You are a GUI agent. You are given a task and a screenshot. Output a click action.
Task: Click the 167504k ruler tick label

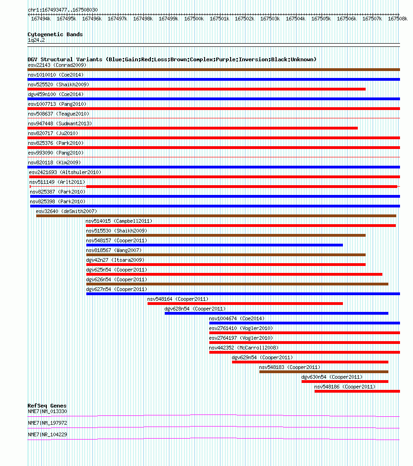[x=296, y=19]
